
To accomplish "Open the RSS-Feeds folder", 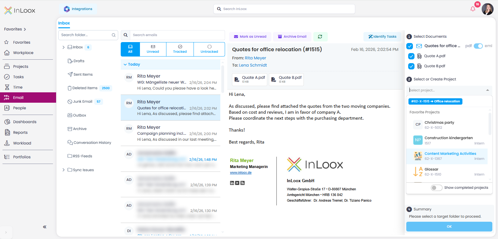I will [80, 156].
